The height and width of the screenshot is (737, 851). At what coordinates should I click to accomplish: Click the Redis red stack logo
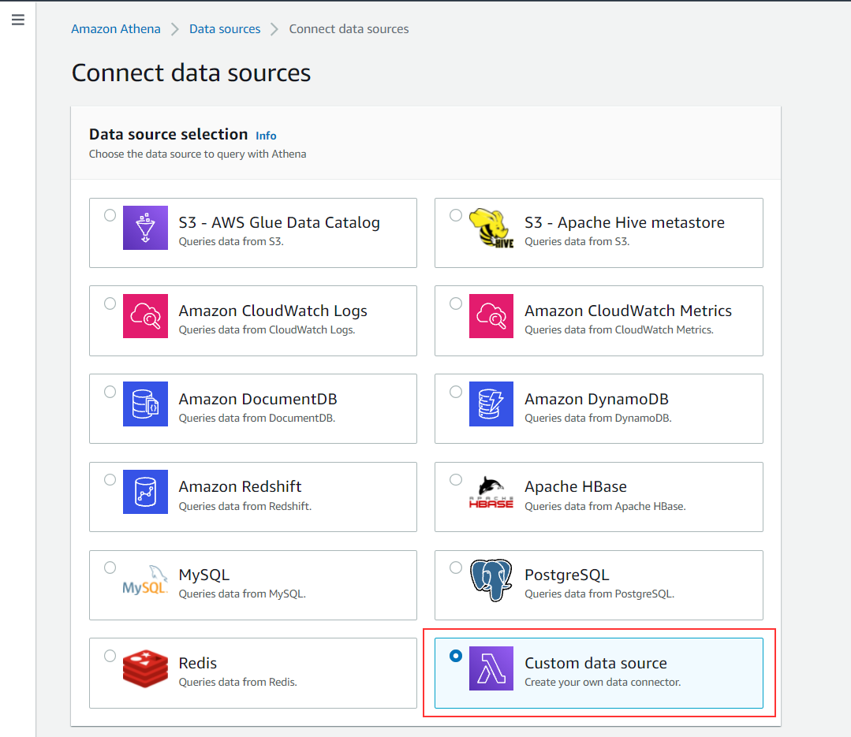[145, 668]
